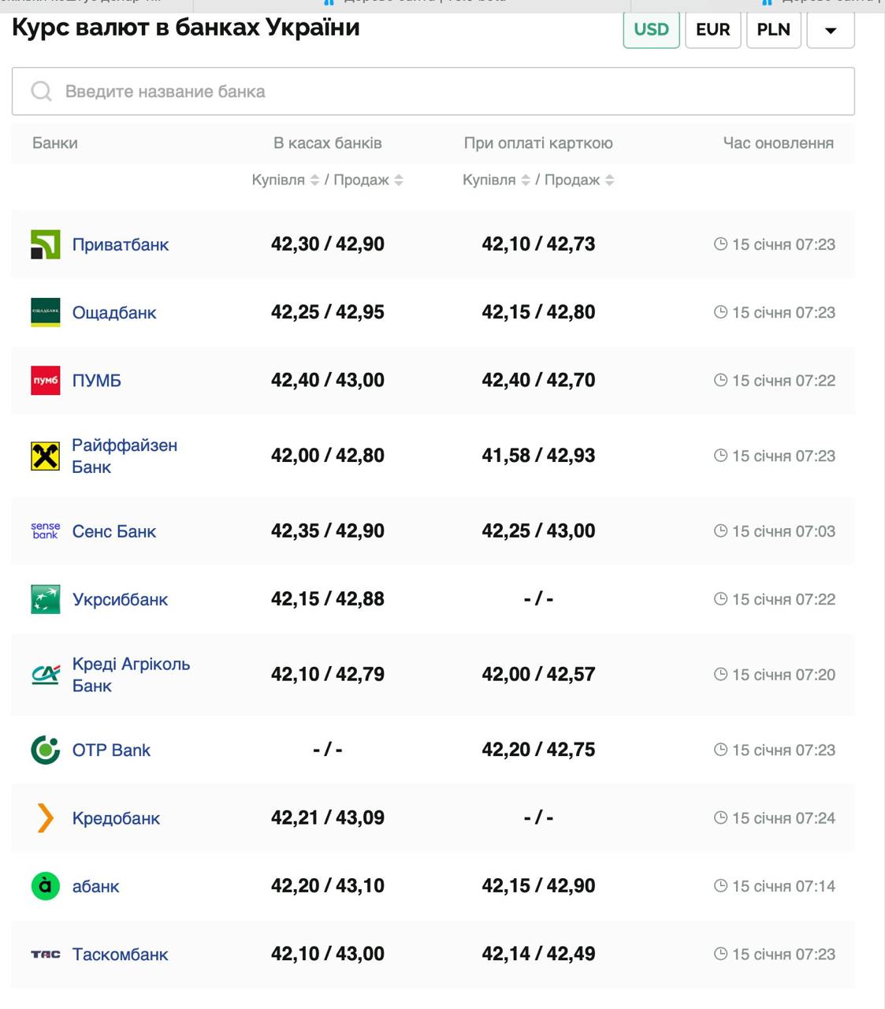This screenshot has height=1009, width=885.
Task: Sort by card payment Купівля rate
Action: (x=525, y=180)
